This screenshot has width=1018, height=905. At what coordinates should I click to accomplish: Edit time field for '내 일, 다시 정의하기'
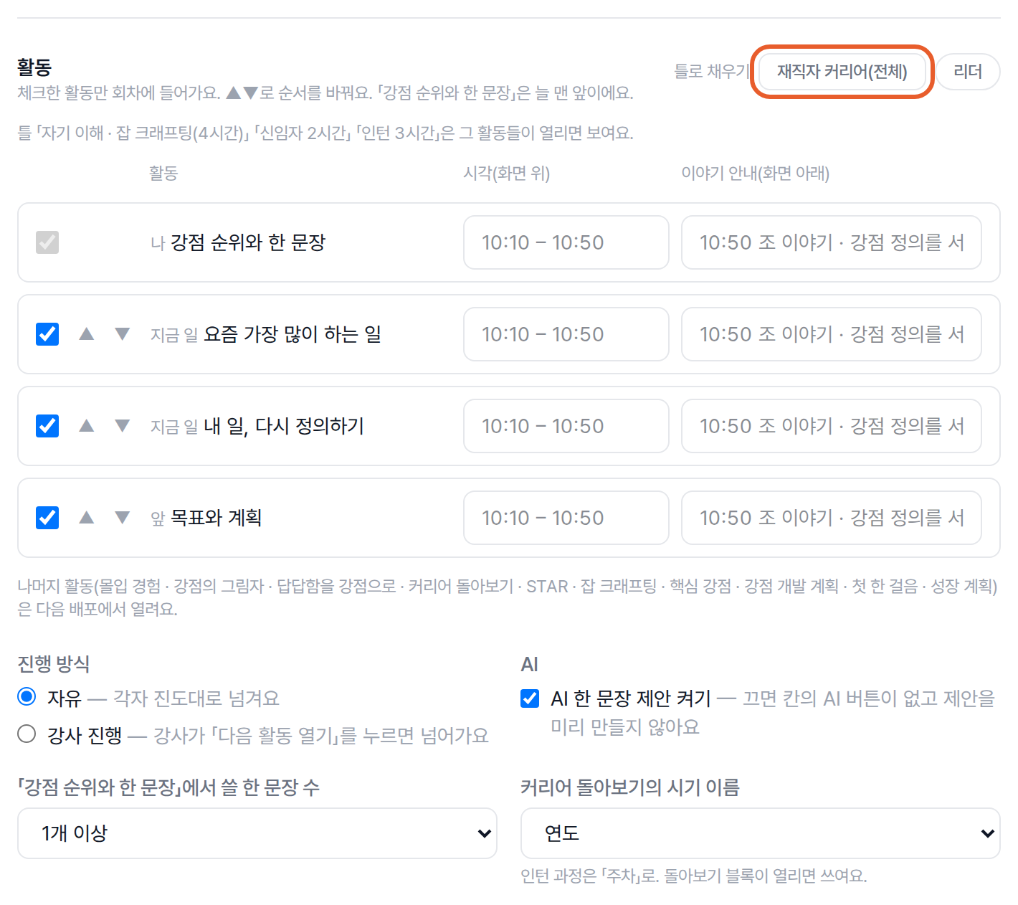(566, 426)
